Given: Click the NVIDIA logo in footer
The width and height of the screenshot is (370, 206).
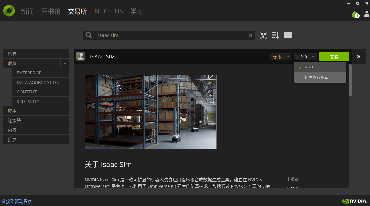Looking at the screenshot, I should (354, 201).
